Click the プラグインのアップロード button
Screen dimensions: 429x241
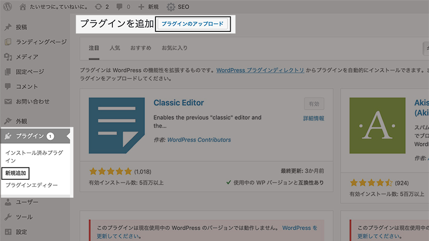pos(193,24)
